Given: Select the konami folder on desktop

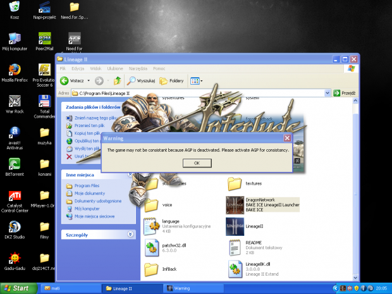Looking at the screenshot, I should tap(44, 167).
